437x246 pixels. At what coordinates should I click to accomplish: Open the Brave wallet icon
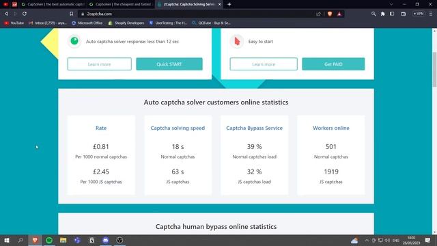(x=404, y=14)
